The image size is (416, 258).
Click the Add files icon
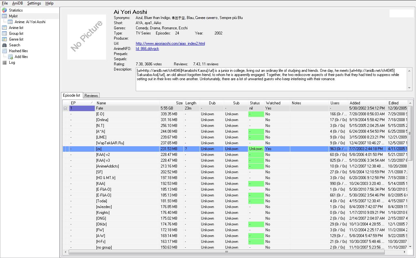[x=10, y=57]
